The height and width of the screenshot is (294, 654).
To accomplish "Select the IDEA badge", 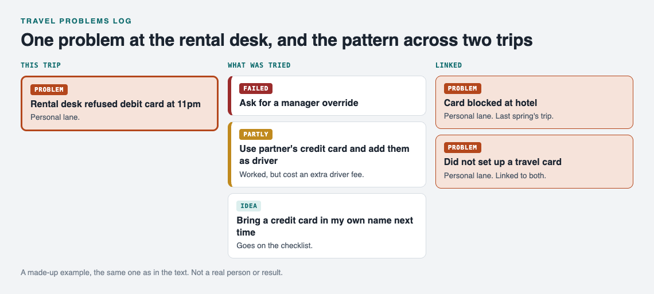I will (x=248, y=206).
